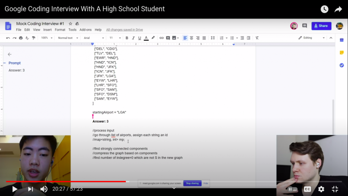Open the Insert menu

click(x=47, y=30)
